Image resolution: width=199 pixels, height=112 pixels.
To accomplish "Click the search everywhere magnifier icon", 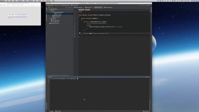I will pyautogui.click(x=151, y=5).
